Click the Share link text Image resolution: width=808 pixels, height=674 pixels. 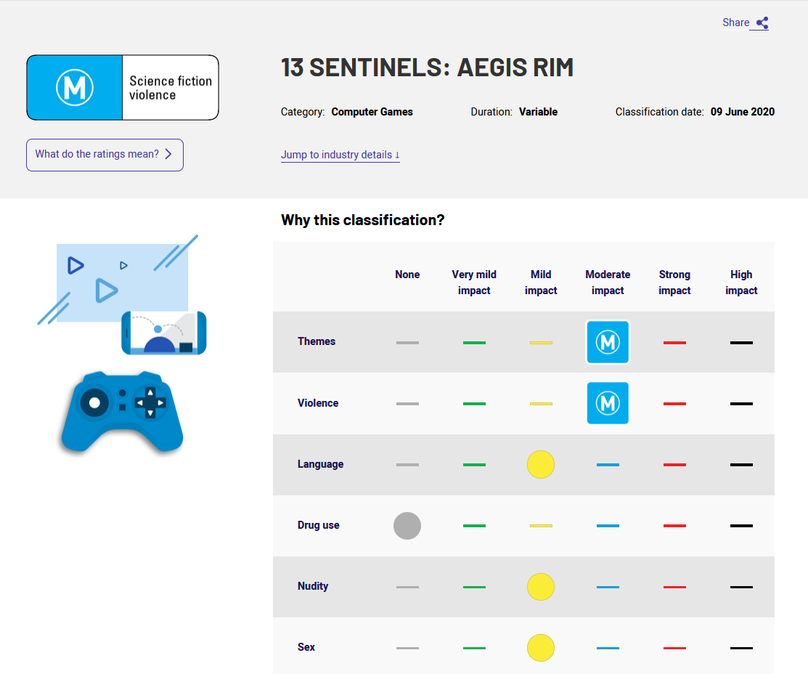click(x=735, y=23)
